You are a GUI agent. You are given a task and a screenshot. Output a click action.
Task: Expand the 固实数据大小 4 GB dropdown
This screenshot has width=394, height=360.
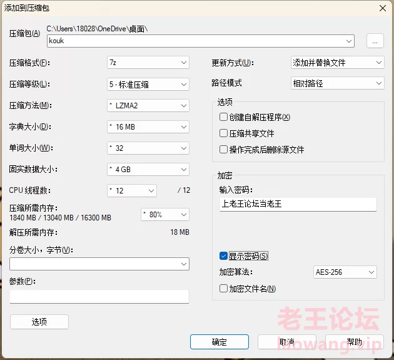pos(148,169)
